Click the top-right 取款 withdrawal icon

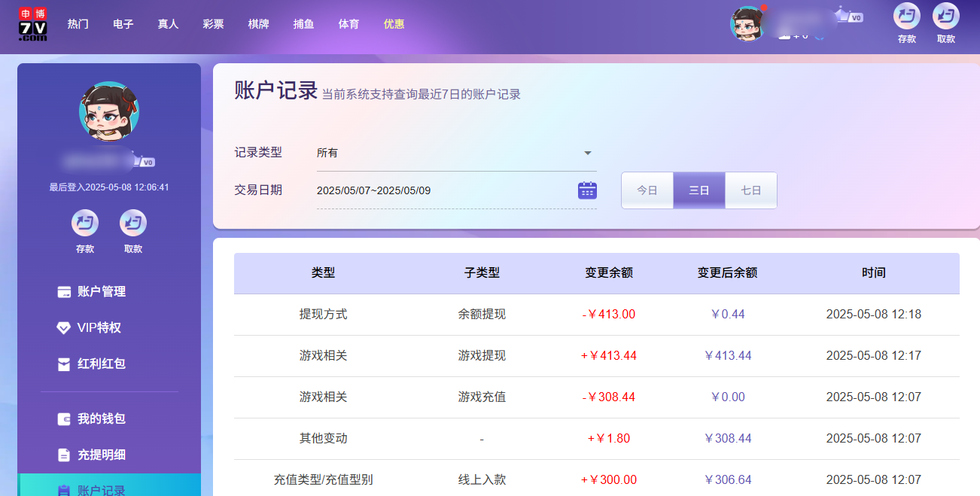click(x=945, y=17)
